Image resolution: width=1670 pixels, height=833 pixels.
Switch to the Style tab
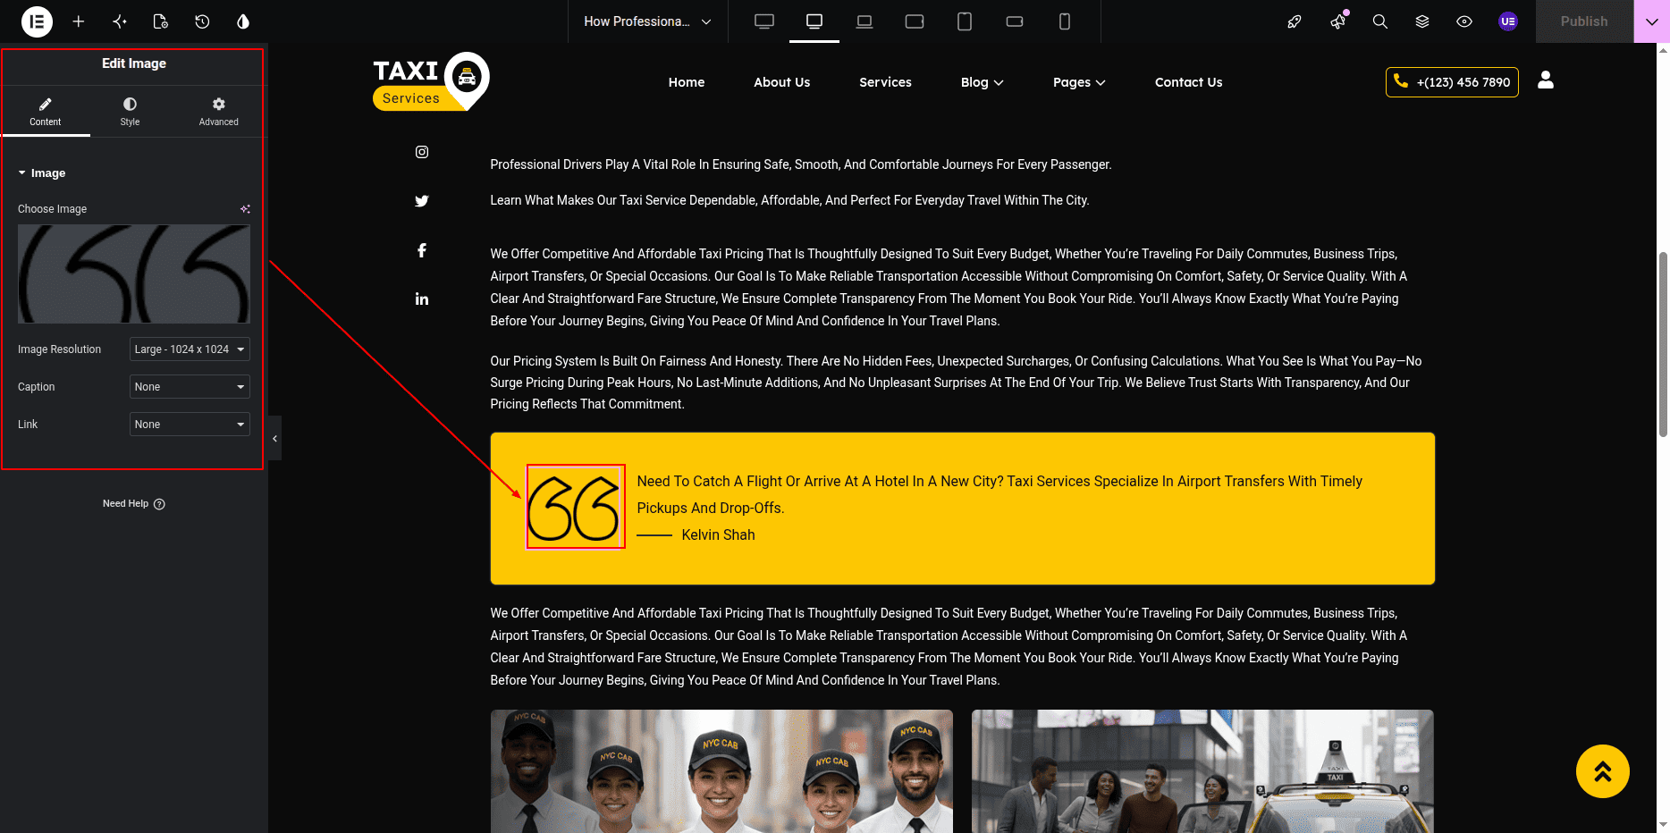click(x=130, y=111)
